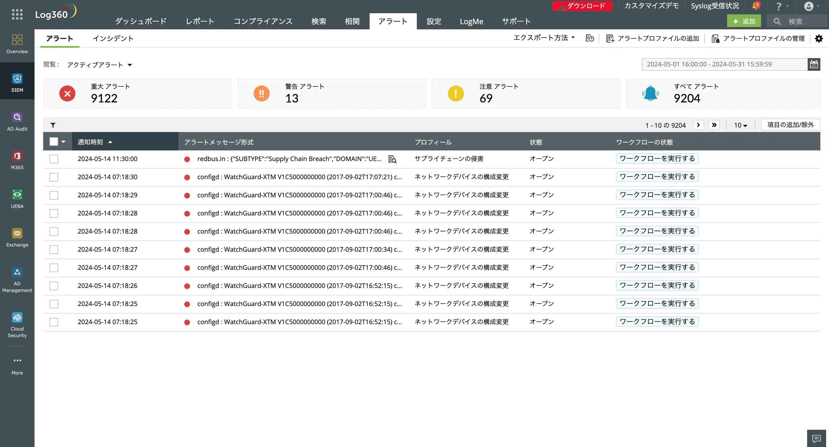Viewport: 829px width, 447px height.
Task: Open the calendar date picker icon
Action: click(814, 64)
